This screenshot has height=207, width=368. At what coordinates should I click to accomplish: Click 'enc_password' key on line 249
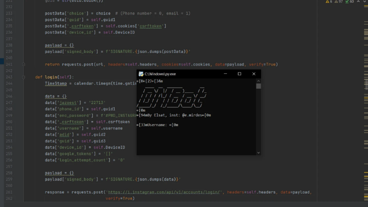tap(74, 116)
